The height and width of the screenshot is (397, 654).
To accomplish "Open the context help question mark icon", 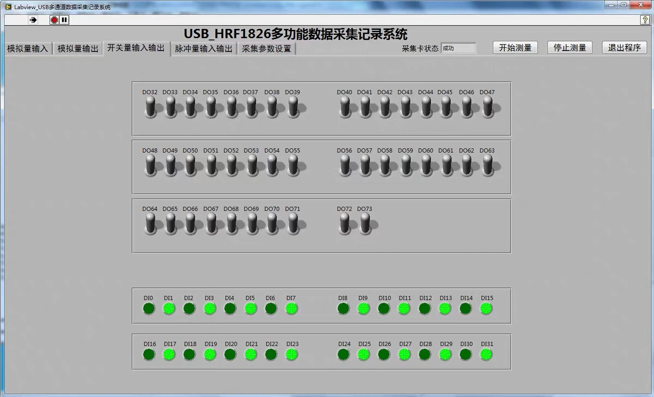I will click(x=645, y=20).
